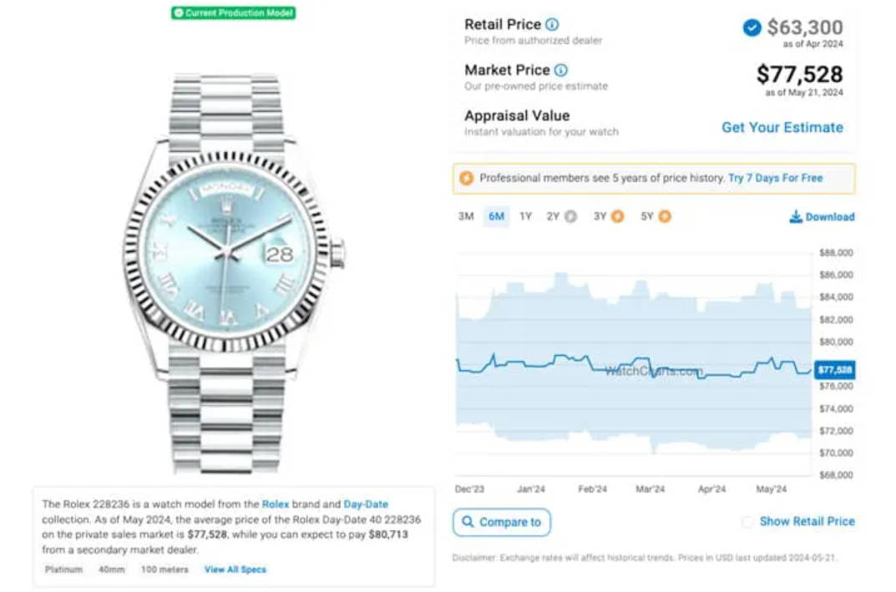Click the Download chart icon
896x592 pixels.
coord(796,216)
